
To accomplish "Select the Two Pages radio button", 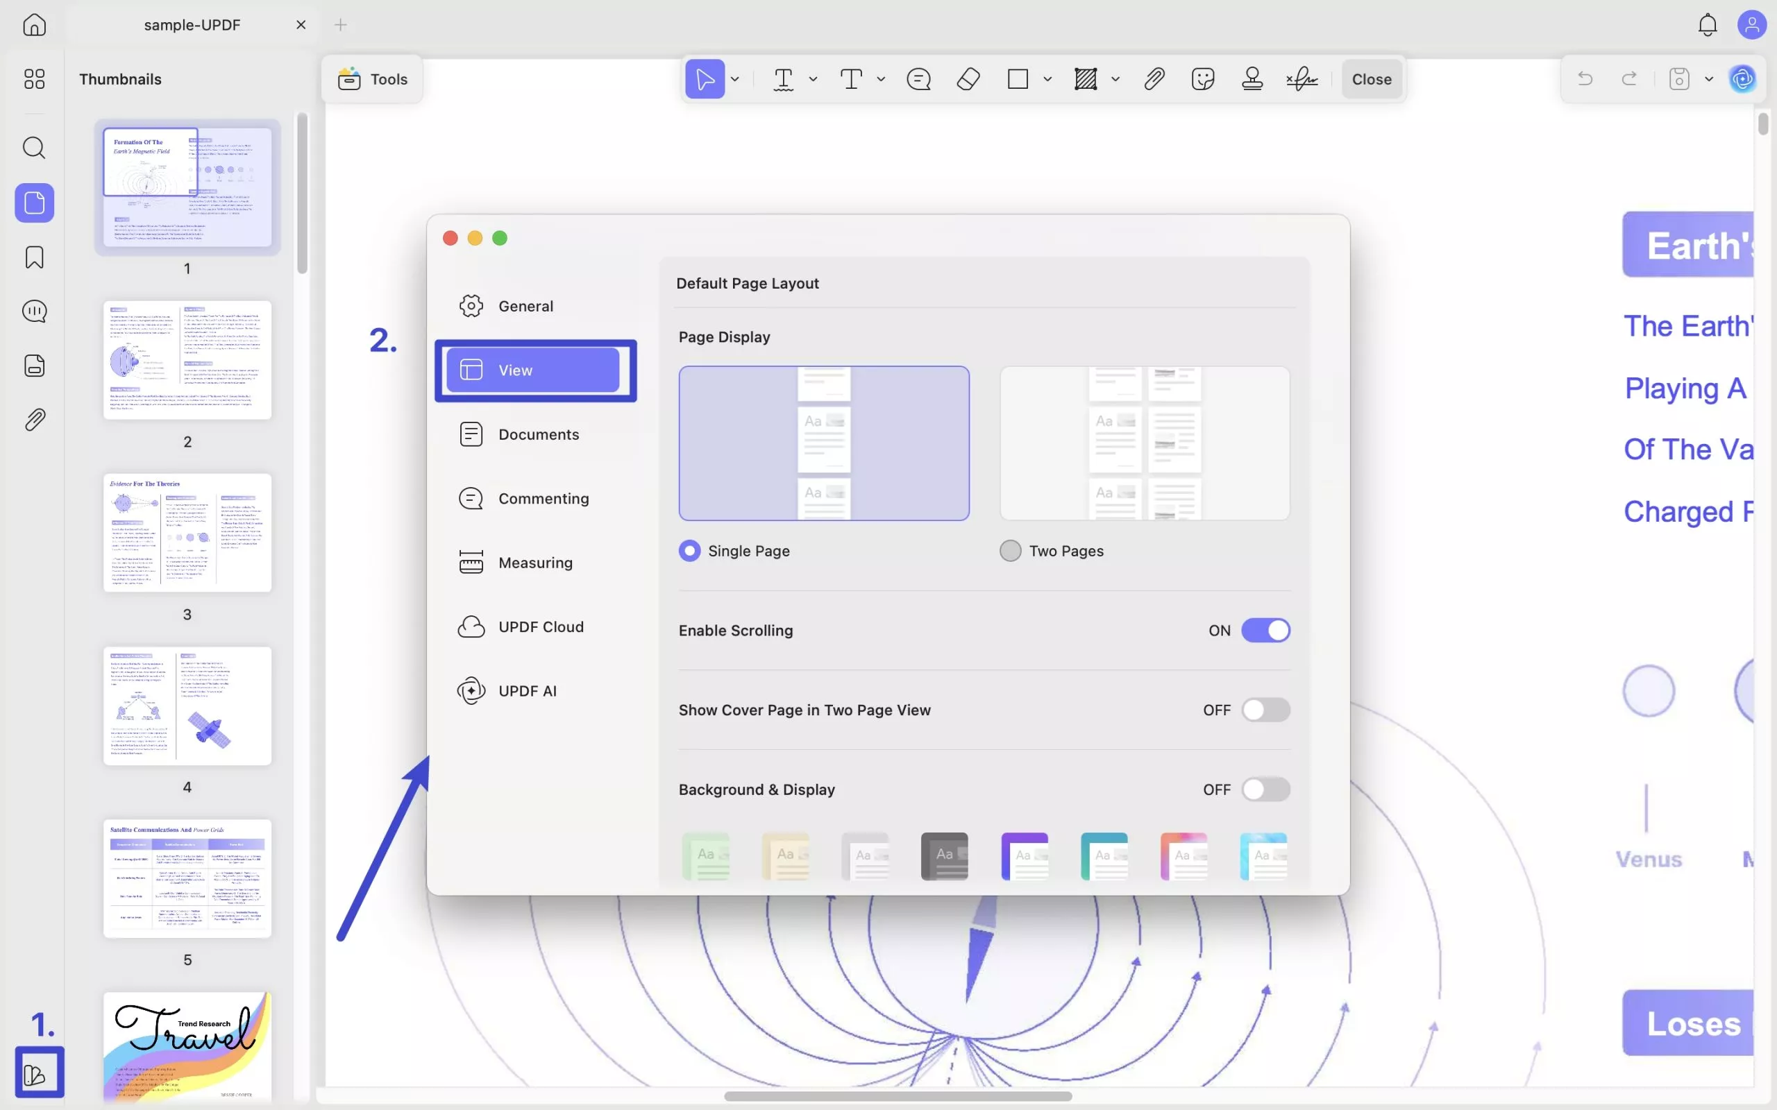I will coord(1011,551).
